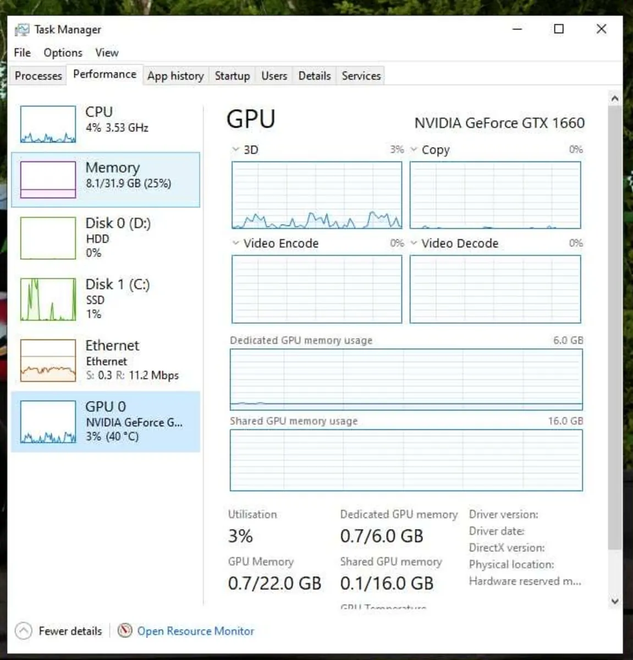Click the Utilisation 3% value
633x660 pixels.
coord(240,536)
